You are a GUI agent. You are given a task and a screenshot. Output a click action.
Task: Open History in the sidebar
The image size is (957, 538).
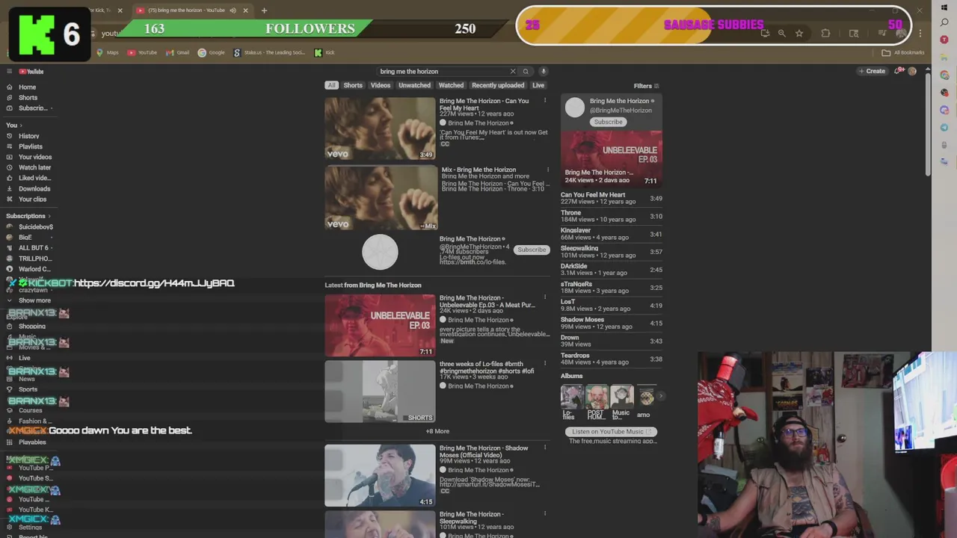click(x=28, y=137)
